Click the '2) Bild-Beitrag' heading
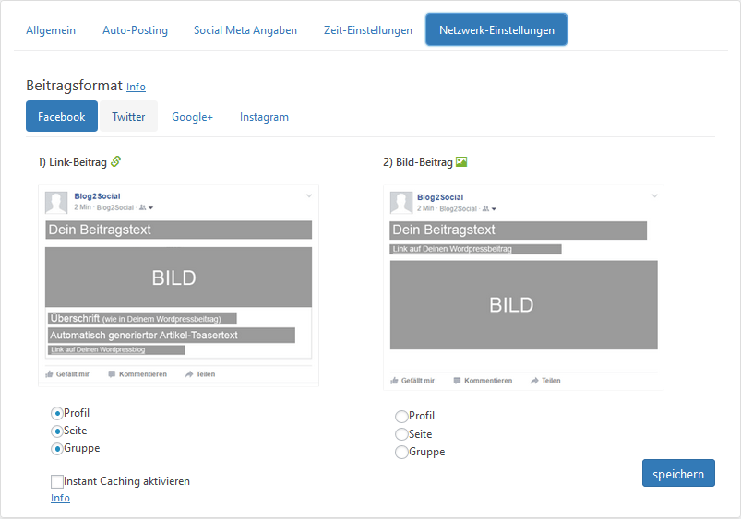The height and width of the screenshot is (519, 741). point(418,162)
